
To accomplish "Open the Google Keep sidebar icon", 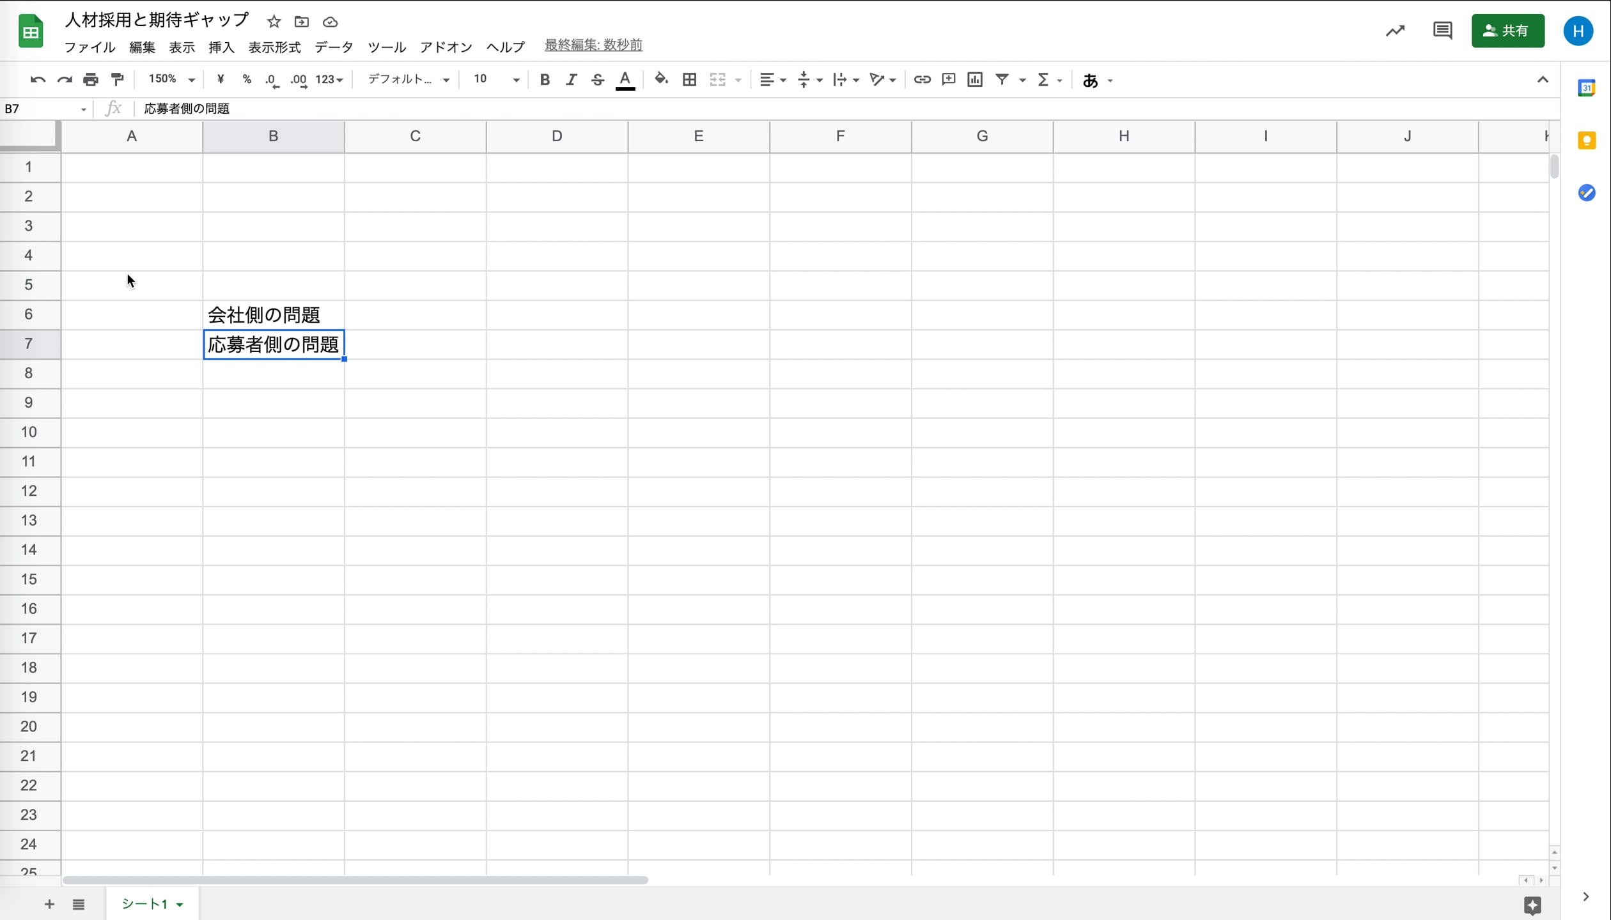I will (x=1587, y=141).
